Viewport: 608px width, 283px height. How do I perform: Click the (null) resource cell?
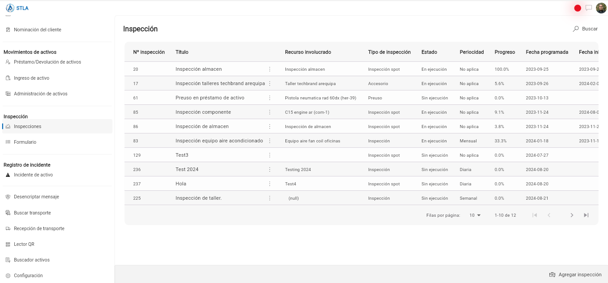293,198
